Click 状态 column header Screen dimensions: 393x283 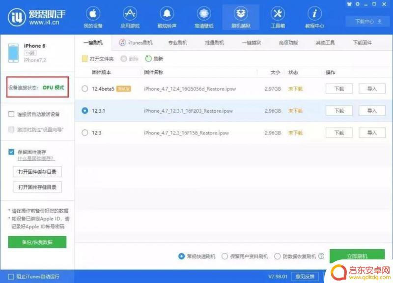(x=293, y=72)
